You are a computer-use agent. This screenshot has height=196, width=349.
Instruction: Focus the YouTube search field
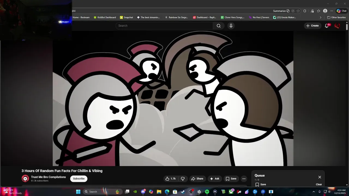pyautogui.click(x=164, y=26)
